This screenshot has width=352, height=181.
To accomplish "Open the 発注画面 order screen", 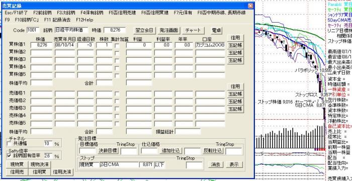I will coord(169,30).
